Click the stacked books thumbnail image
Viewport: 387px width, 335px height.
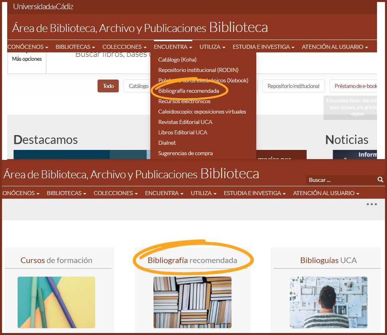pos(192,302)
